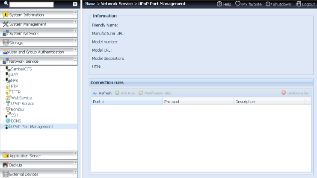Select NFS in the tree
This screenshot has width=317, height=178.
click(15, 81)
